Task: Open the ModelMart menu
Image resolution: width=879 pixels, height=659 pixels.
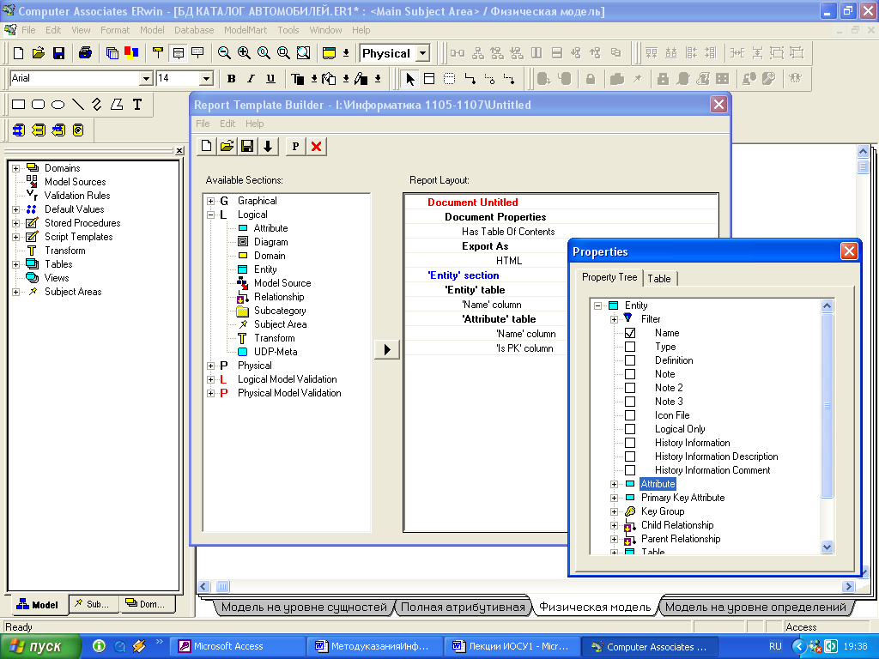Action: (246, 30)
